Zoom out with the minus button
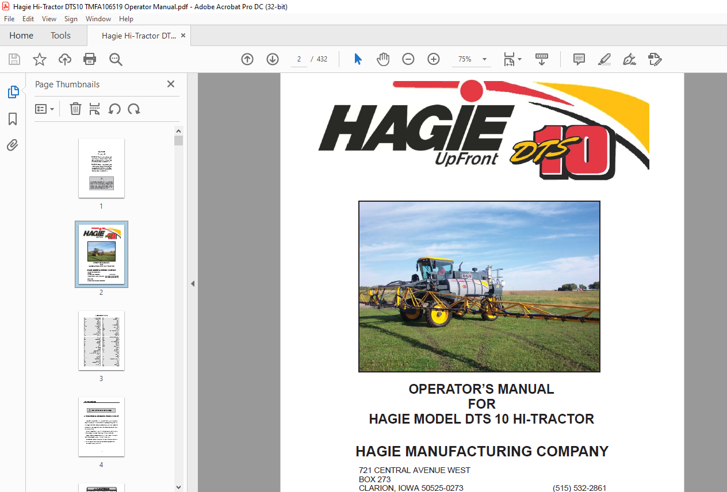The image size is (727, 492). (408, 59)
